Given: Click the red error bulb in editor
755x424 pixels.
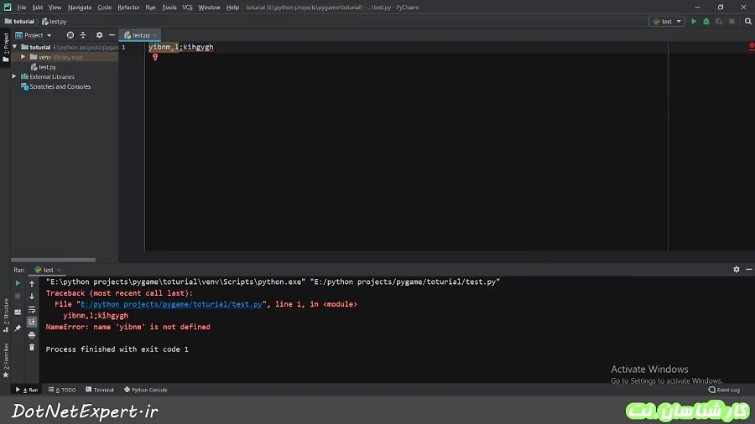Looking at the screenshot, I should [x=155, y=57].
